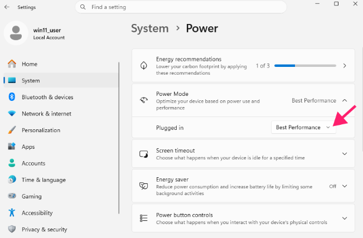The height and width of the screenshot is (238, 363).
Task: Click the Gaming controller icon
Action: pyautogui.click(x=12, y=196)
